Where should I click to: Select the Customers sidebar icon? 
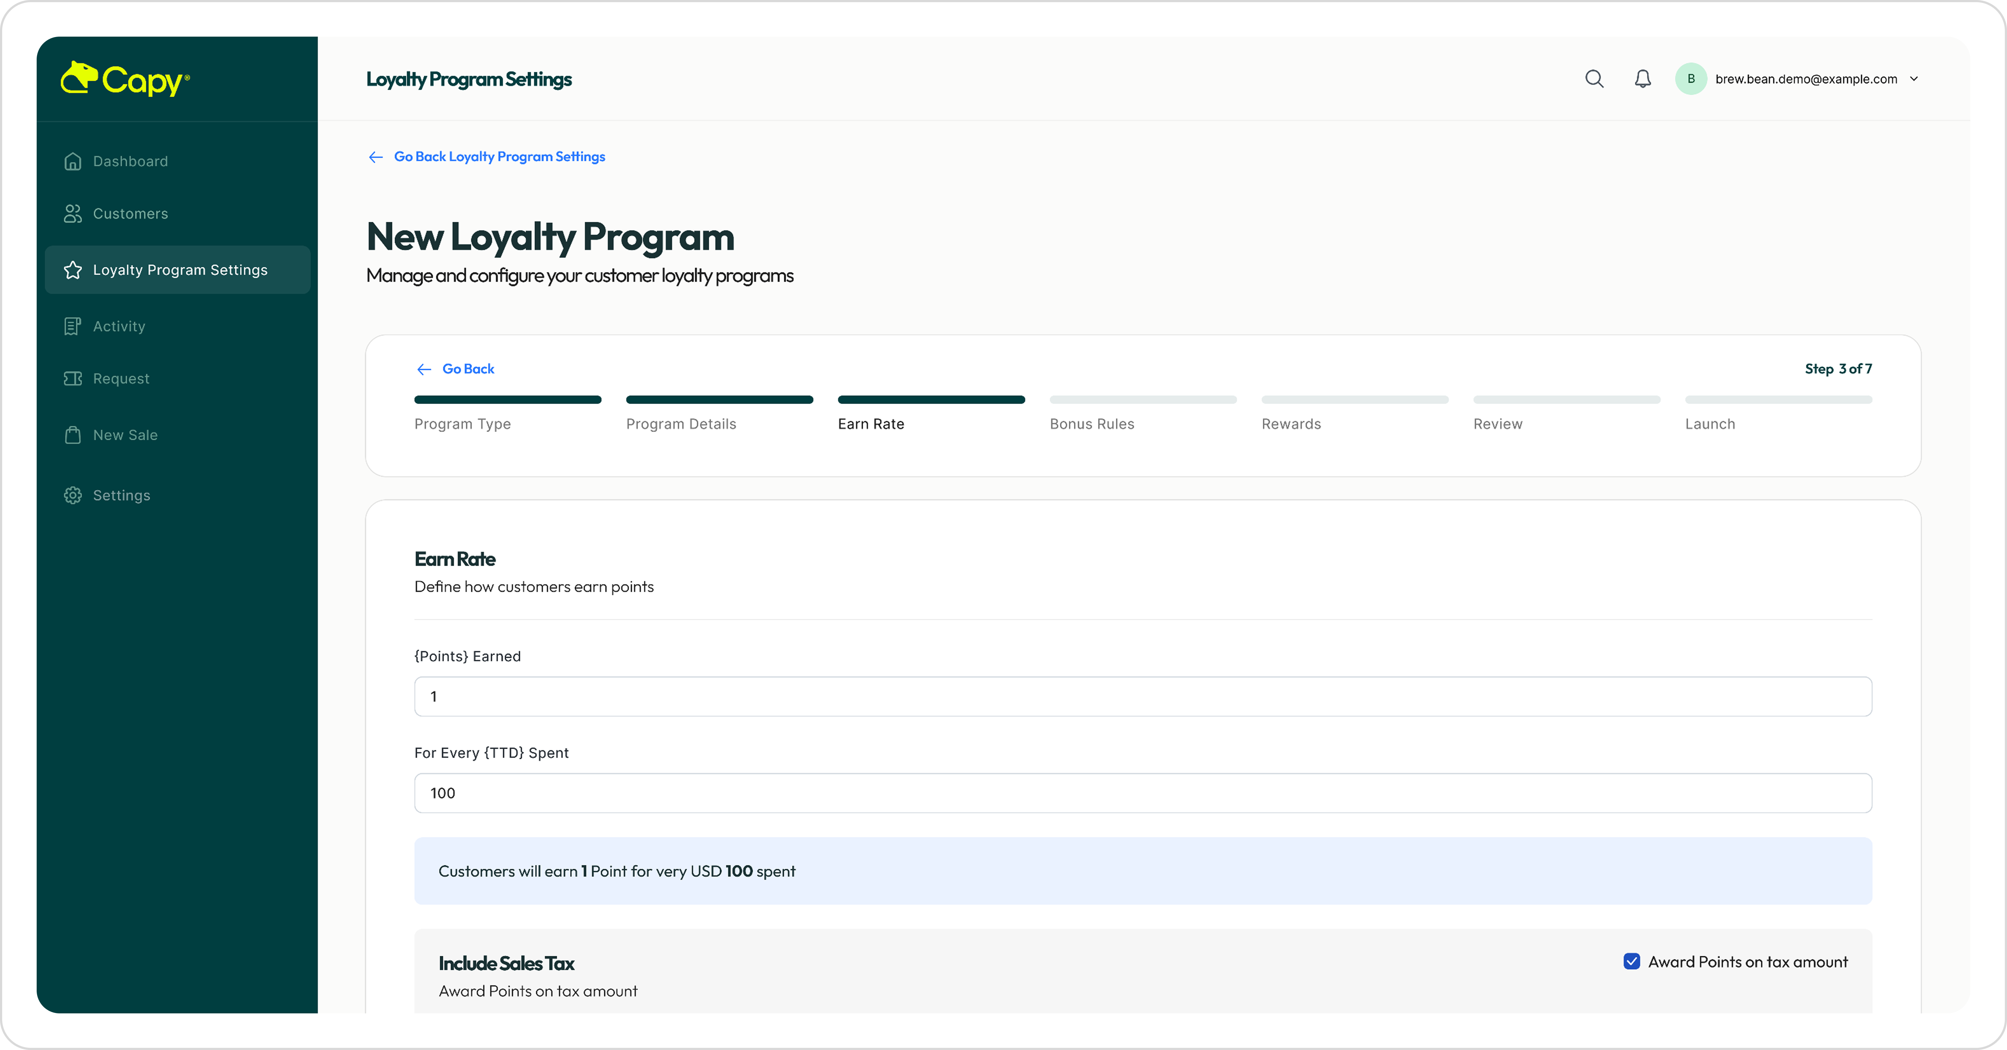click(73, 213)
